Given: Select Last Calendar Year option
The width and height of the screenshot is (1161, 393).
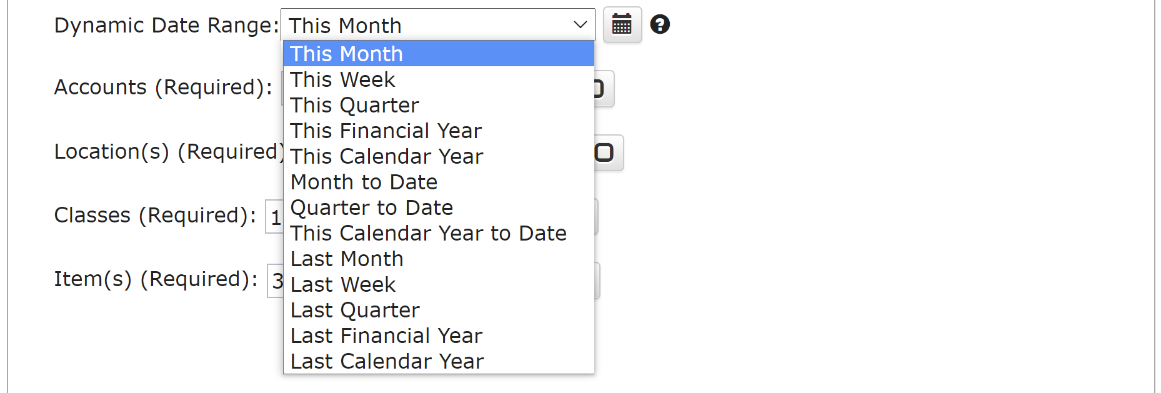Looking at the screenshot, I should point(437,361).
